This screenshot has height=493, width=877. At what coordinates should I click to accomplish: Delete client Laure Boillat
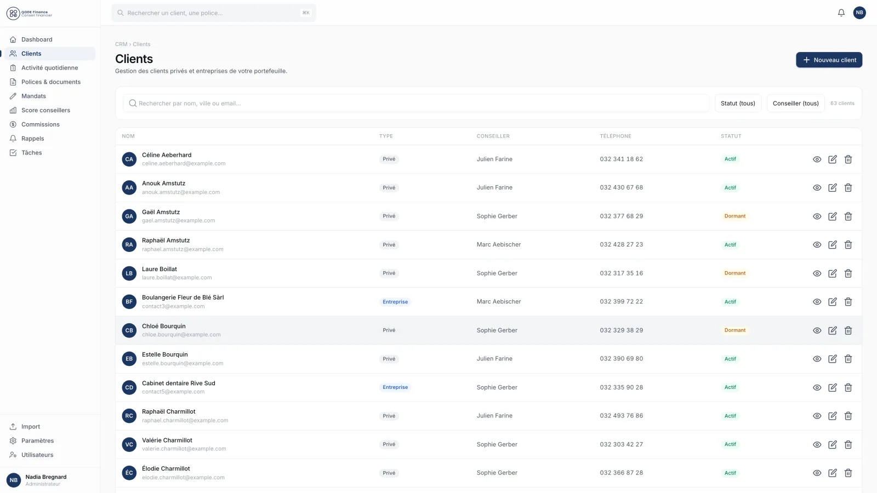tap(848, 273)
